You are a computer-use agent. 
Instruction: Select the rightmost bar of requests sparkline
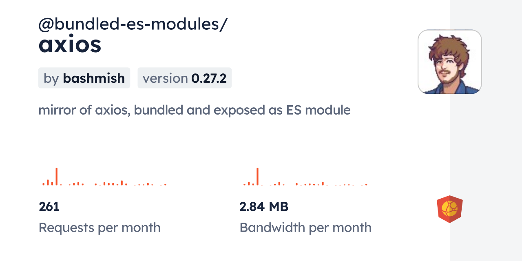coord(165,185)
